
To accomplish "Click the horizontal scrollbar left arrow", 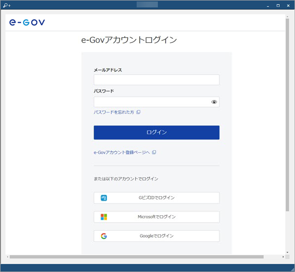I will 7,257.
